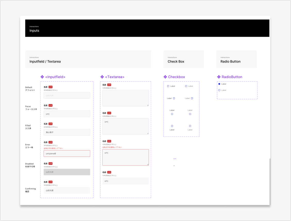The height and width of the screenshot is (221, 291).
Task: Click the red 必須 badge above the empty textarea
Action: pos(109,85)
